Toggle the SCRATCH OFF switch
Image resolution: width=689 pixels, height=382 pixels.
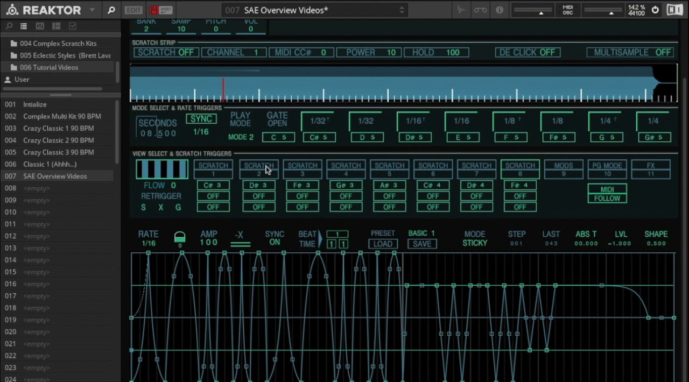click(165, 52)
